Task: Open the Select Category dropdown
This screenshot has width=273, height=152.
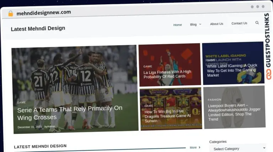Action: tap(237, 148)
